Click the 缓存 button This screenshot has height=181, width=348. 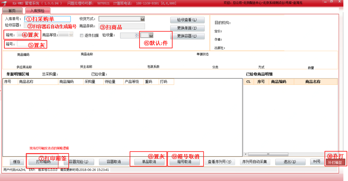(17, 162)
